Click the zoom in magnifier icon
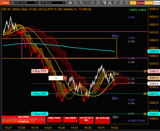The width and height of the screenshot is (160, 131). point(81,3)
